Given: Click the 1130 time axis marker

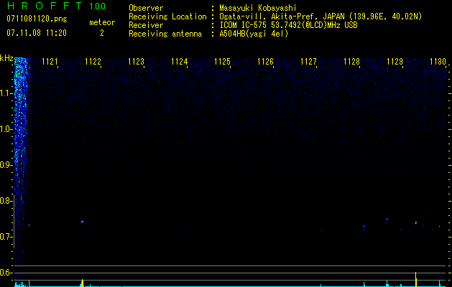Looking at the screenshot, I should (438, 61).
